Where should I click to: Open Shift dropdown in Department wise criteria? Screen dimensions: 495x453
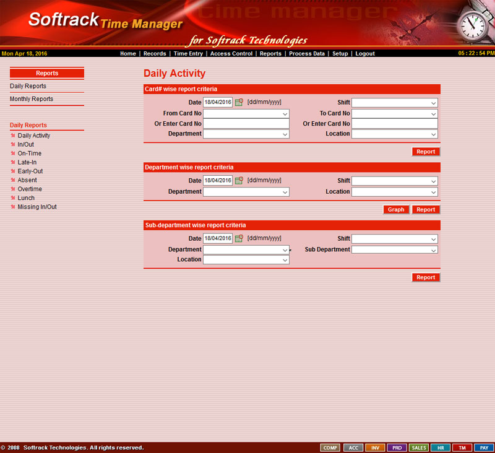tap(395, 181)
